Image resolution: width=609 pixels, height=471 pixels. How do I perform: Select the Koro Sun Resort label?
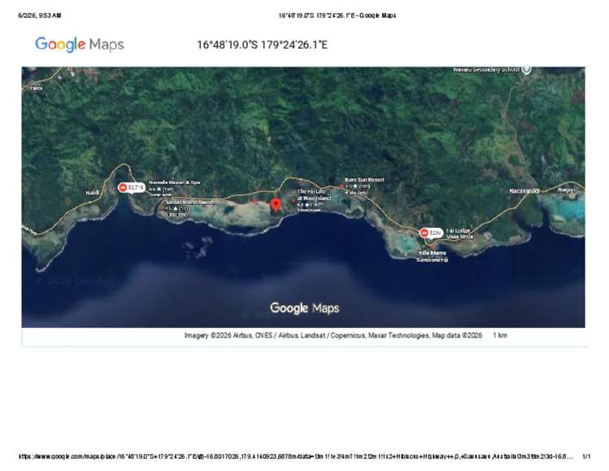[365, 180]
